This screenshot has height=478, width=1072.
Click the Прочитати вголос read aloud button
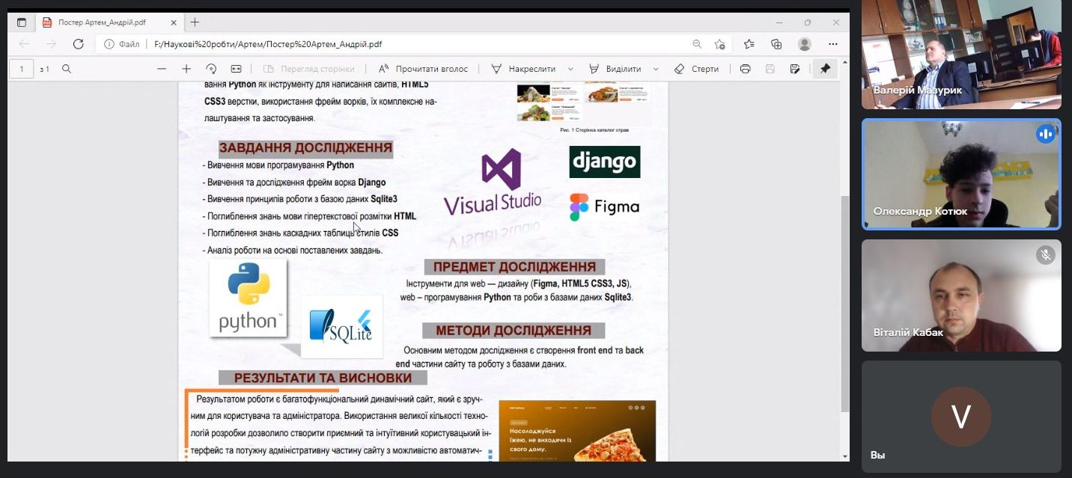(423, 69)
